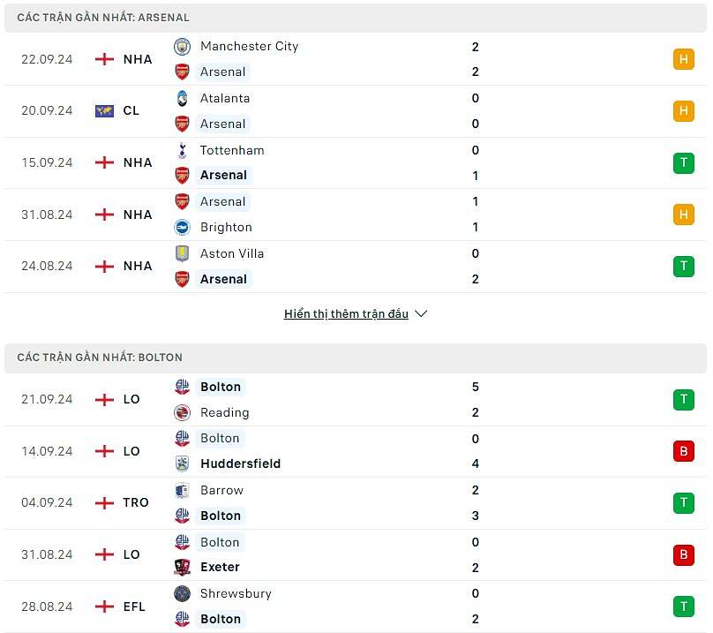Click the Brighton team badge
Screen dimensions: 713x633
(x=182, y=227)
